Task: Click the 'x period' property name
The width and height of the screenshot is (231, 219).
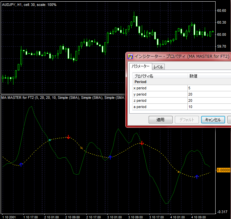Action: click(140, 88)
